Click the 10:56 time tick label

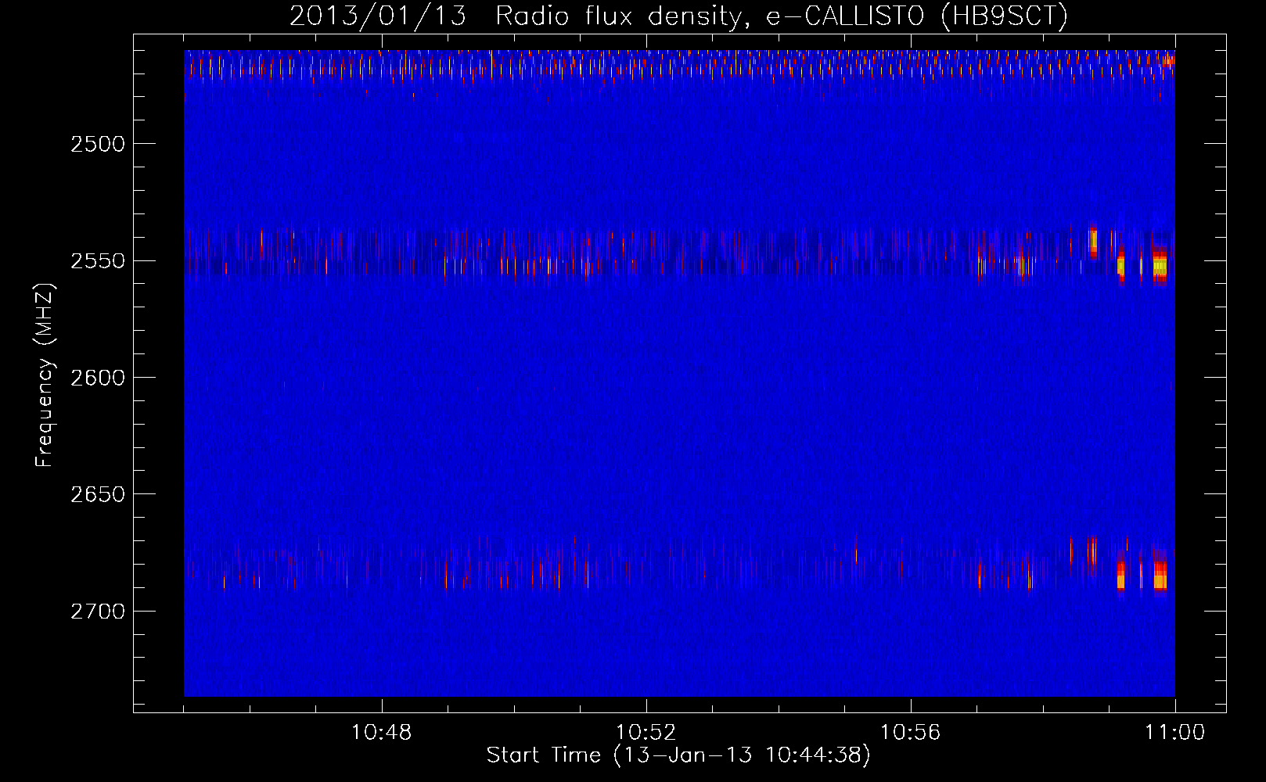pyautogui.click(x=910, y=733)
